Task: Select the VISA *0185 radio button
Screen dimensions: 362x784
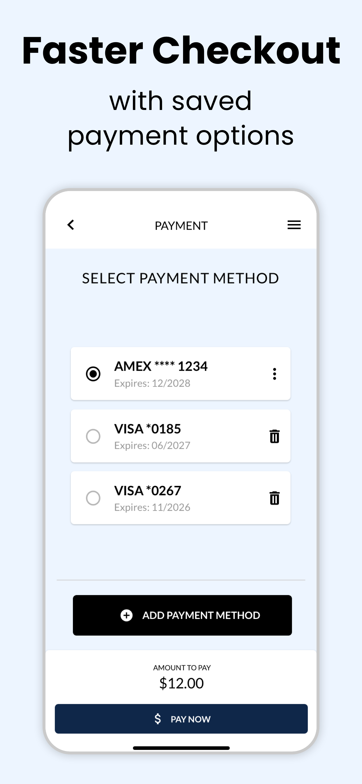Action: point(93,436)
